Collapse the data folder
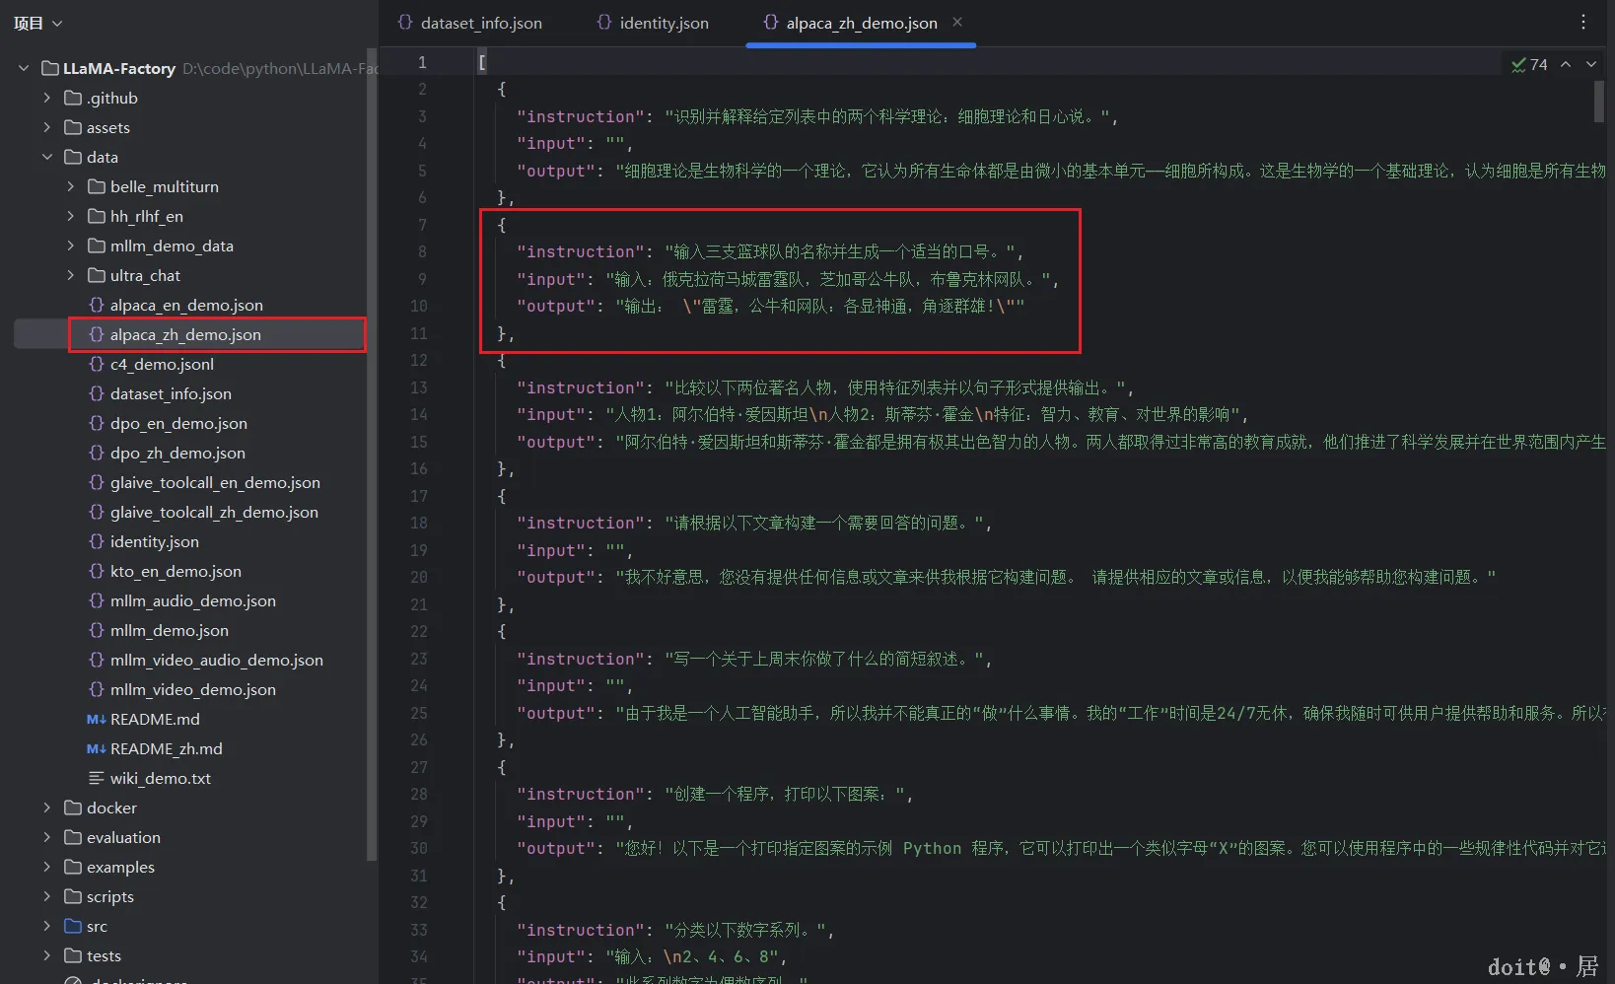The width and height of the screenshot is (1615, 984). (x=46, y=157)
